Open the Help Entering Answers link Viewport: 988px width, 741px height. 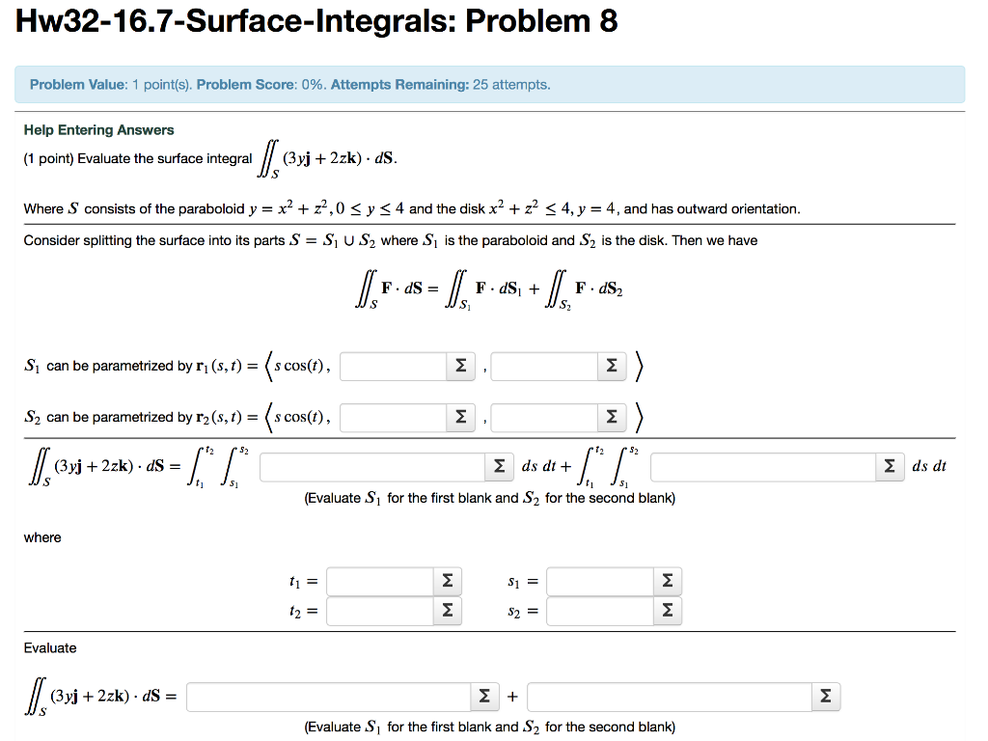tap(98, 129)
